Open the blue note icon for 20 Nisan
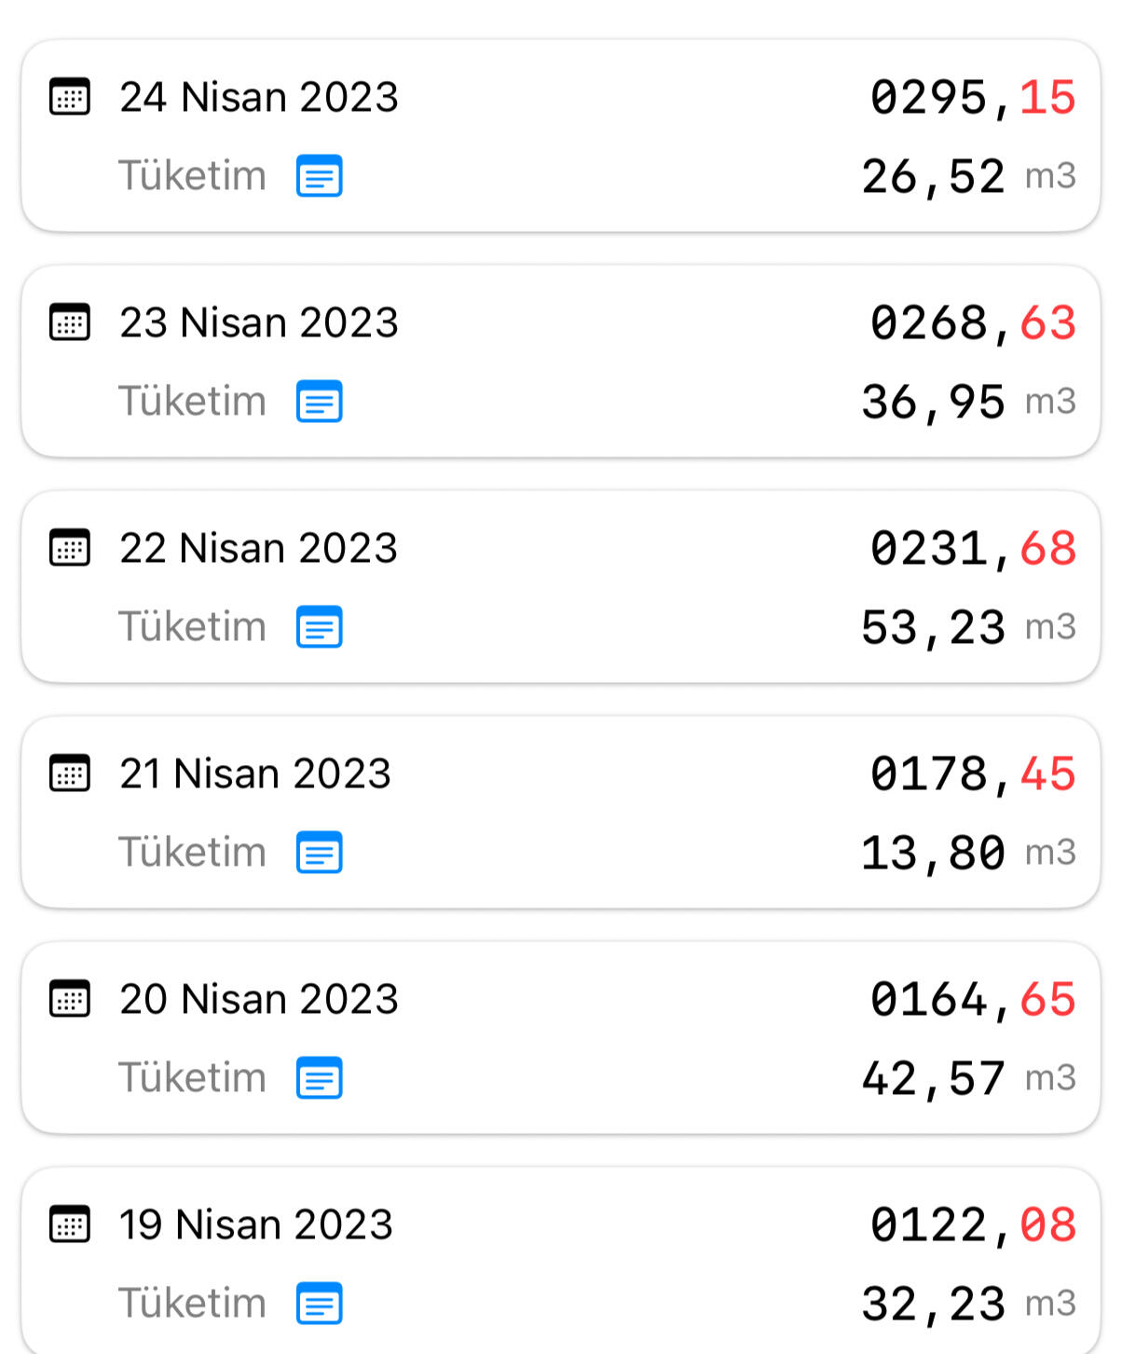The height and width of the screenshot is (1354, 1122). (x=319, y=1078)
